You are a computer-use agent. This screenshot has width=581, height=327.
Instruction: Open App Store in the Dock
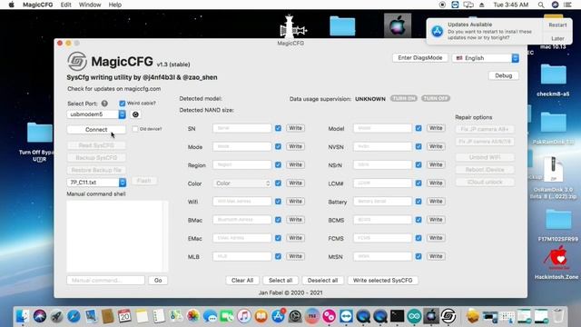point(278,316)
